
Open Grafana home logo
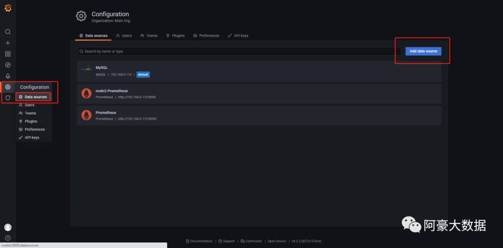[x=8, y=8]
